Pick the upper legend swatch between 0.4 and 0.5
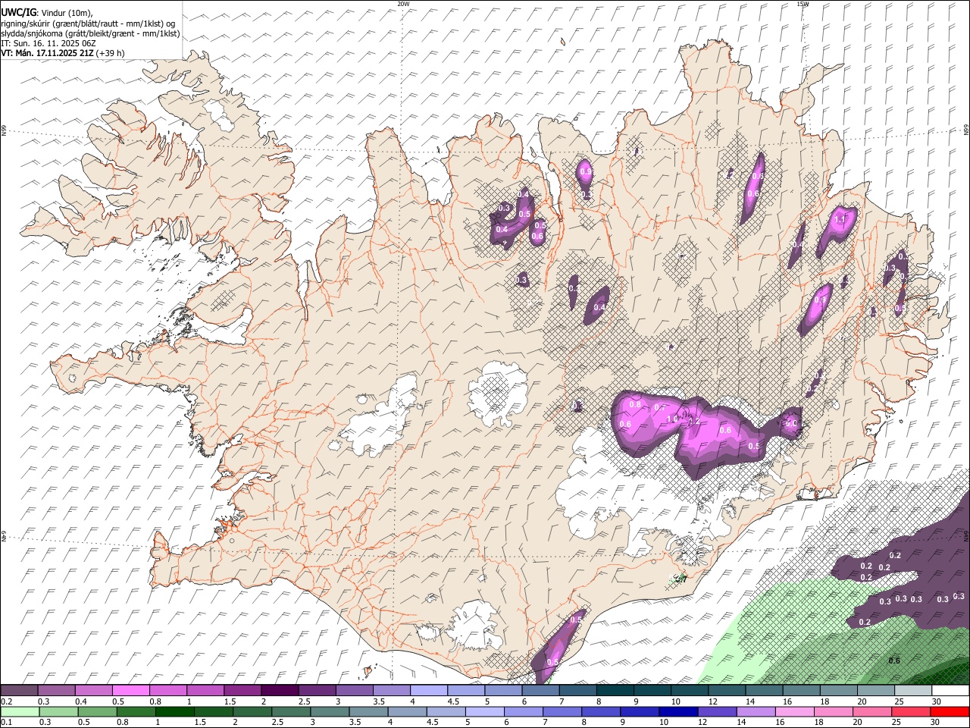The width and height of the screenshot is (970, 728). pyautogui.click(x=93, y=690)
